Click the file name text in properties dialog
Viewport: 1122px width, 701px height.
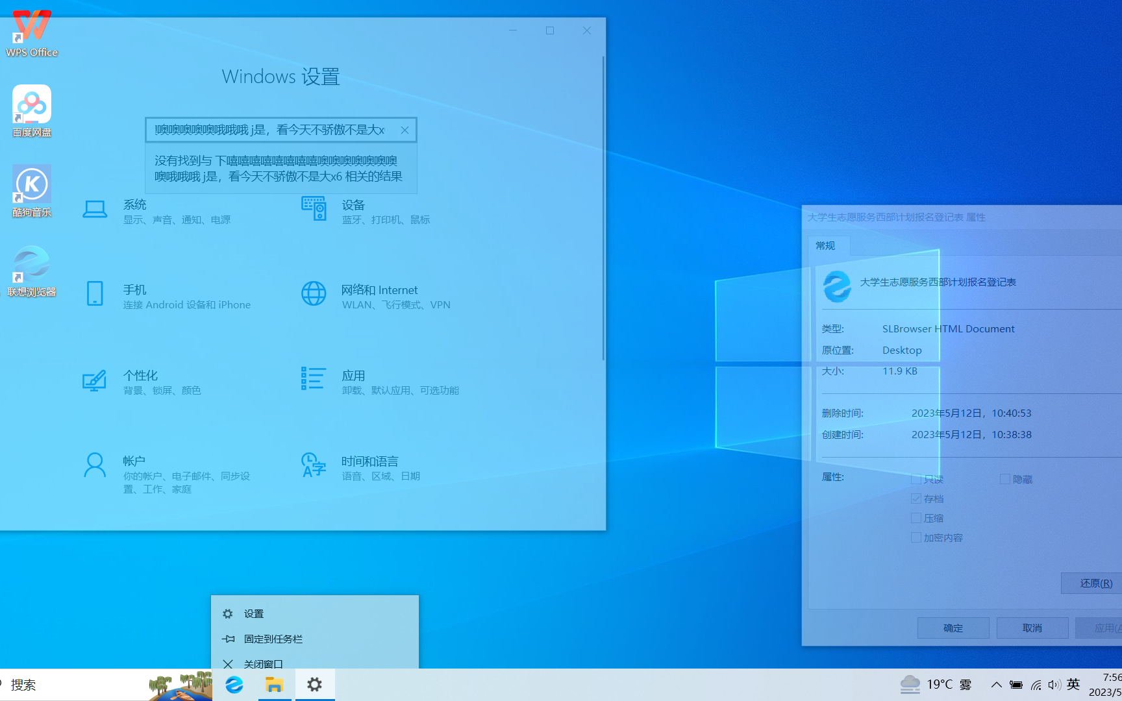click(938, 282)
